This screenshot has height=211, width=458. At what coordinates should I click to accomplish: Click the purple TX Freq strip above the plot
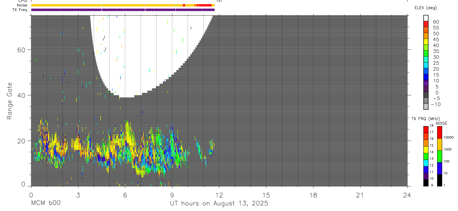123,10
